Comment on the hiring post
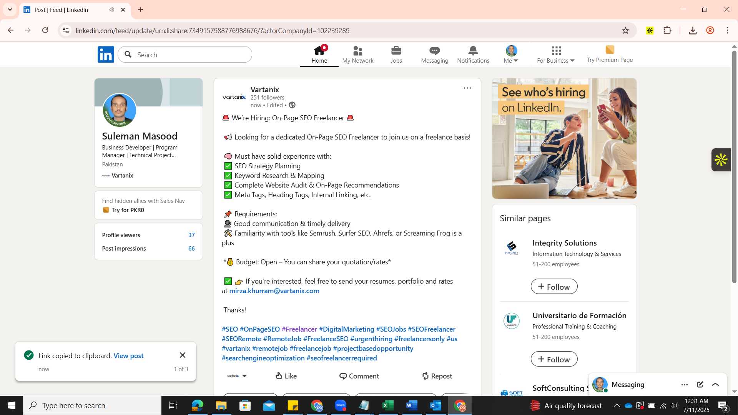The image size is (738, 415). [x=359, y=376]
